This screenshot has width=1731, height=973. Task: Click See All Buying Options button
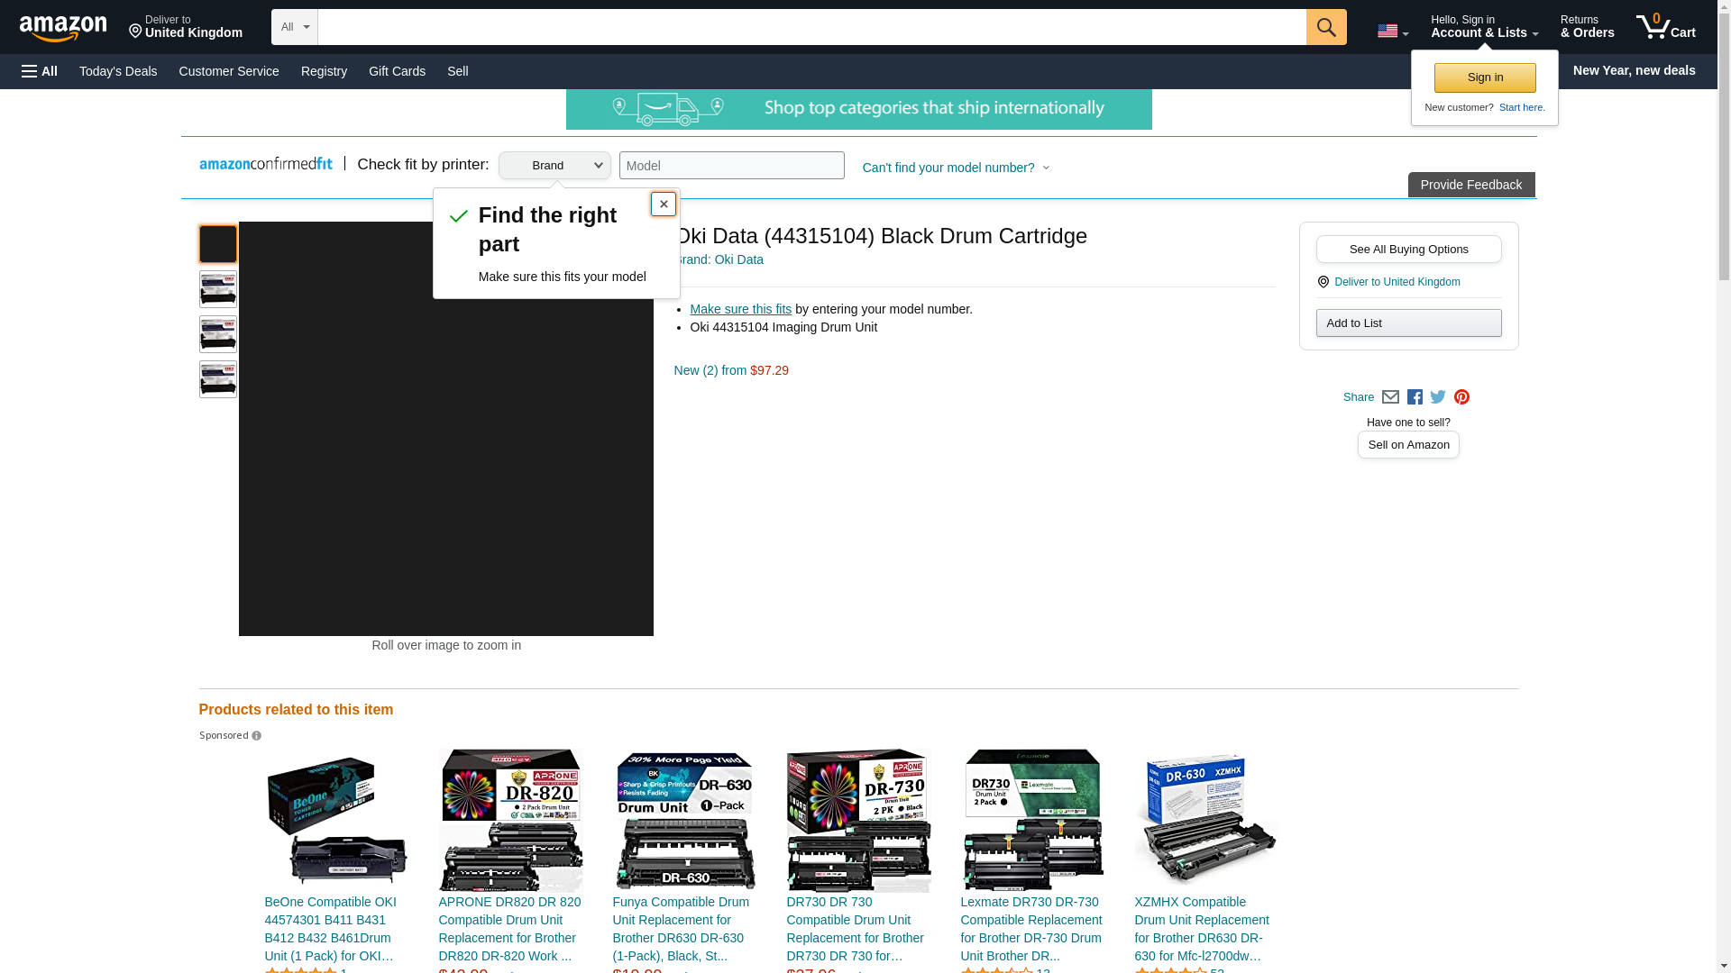1408,250
